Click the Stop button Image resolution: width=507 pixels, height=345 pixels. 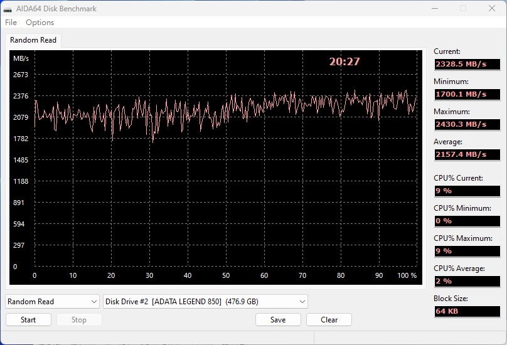coord(79,320)
